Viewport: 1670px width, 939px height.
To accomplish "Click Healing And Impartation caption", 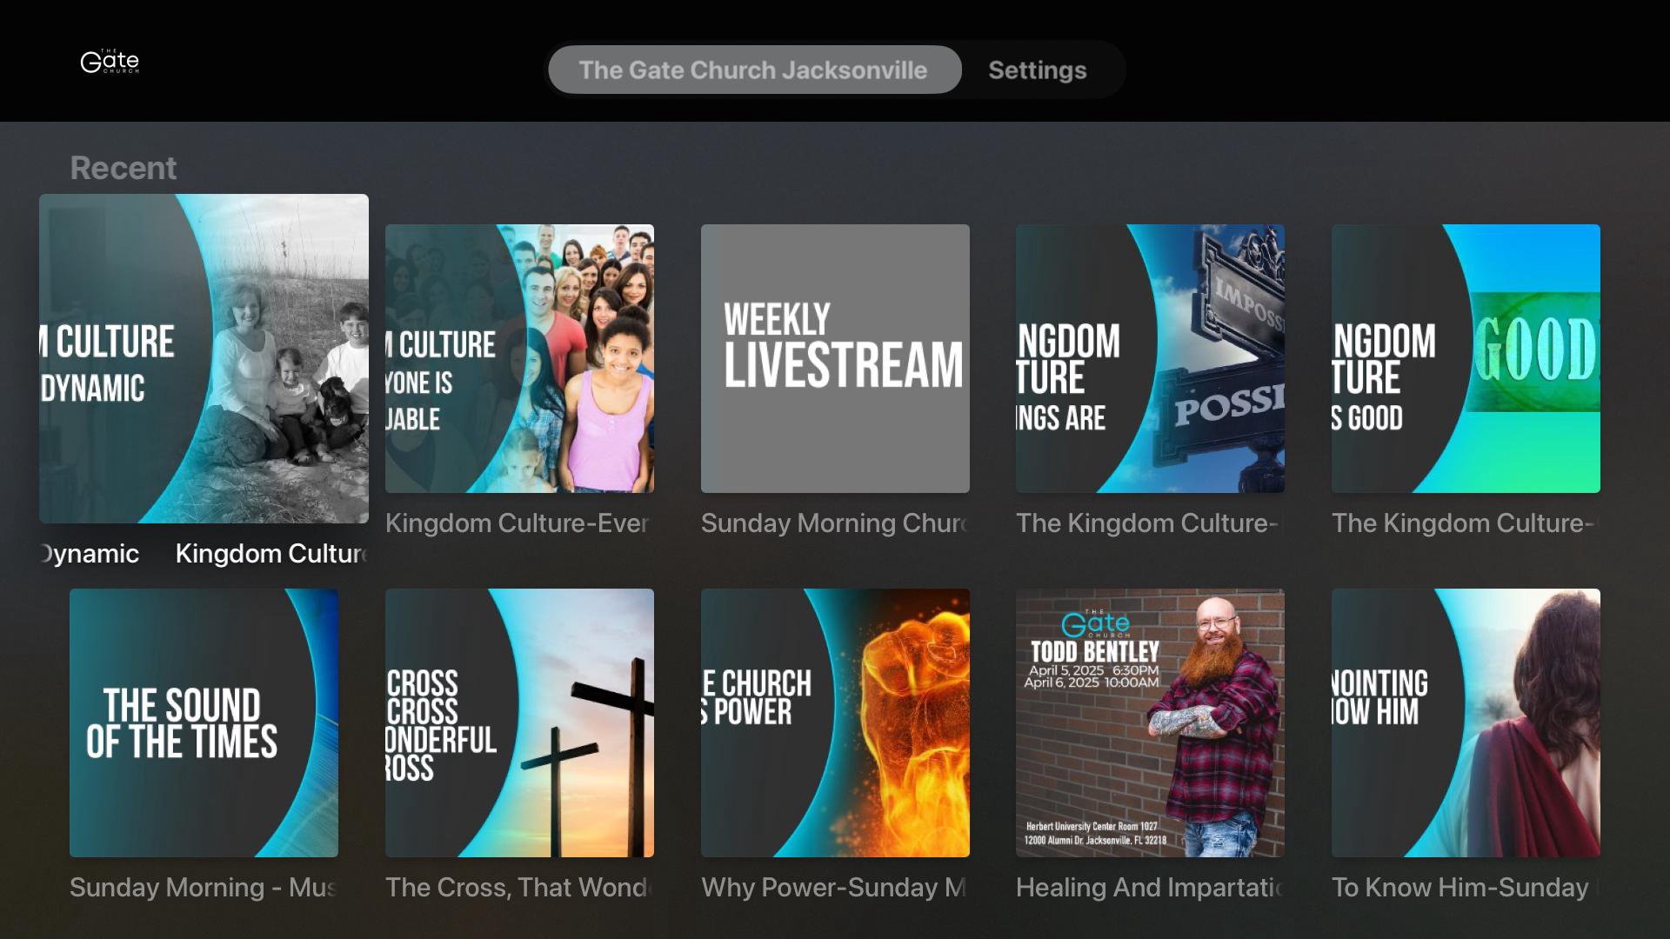I will 1149,888.
